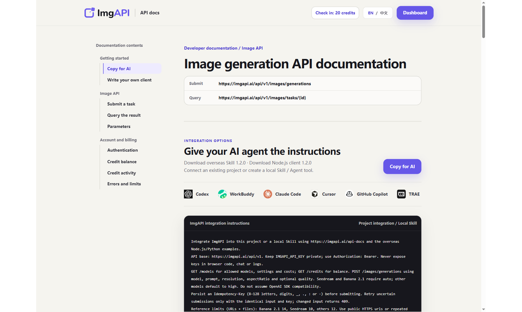This screenshot has width=522, height=312.
Task: Open Authentication sidebar entry
Action: coord(122,150)
